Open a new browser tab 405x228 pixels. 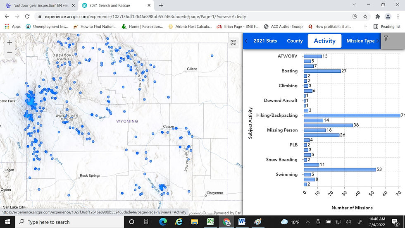click(161, 5)
